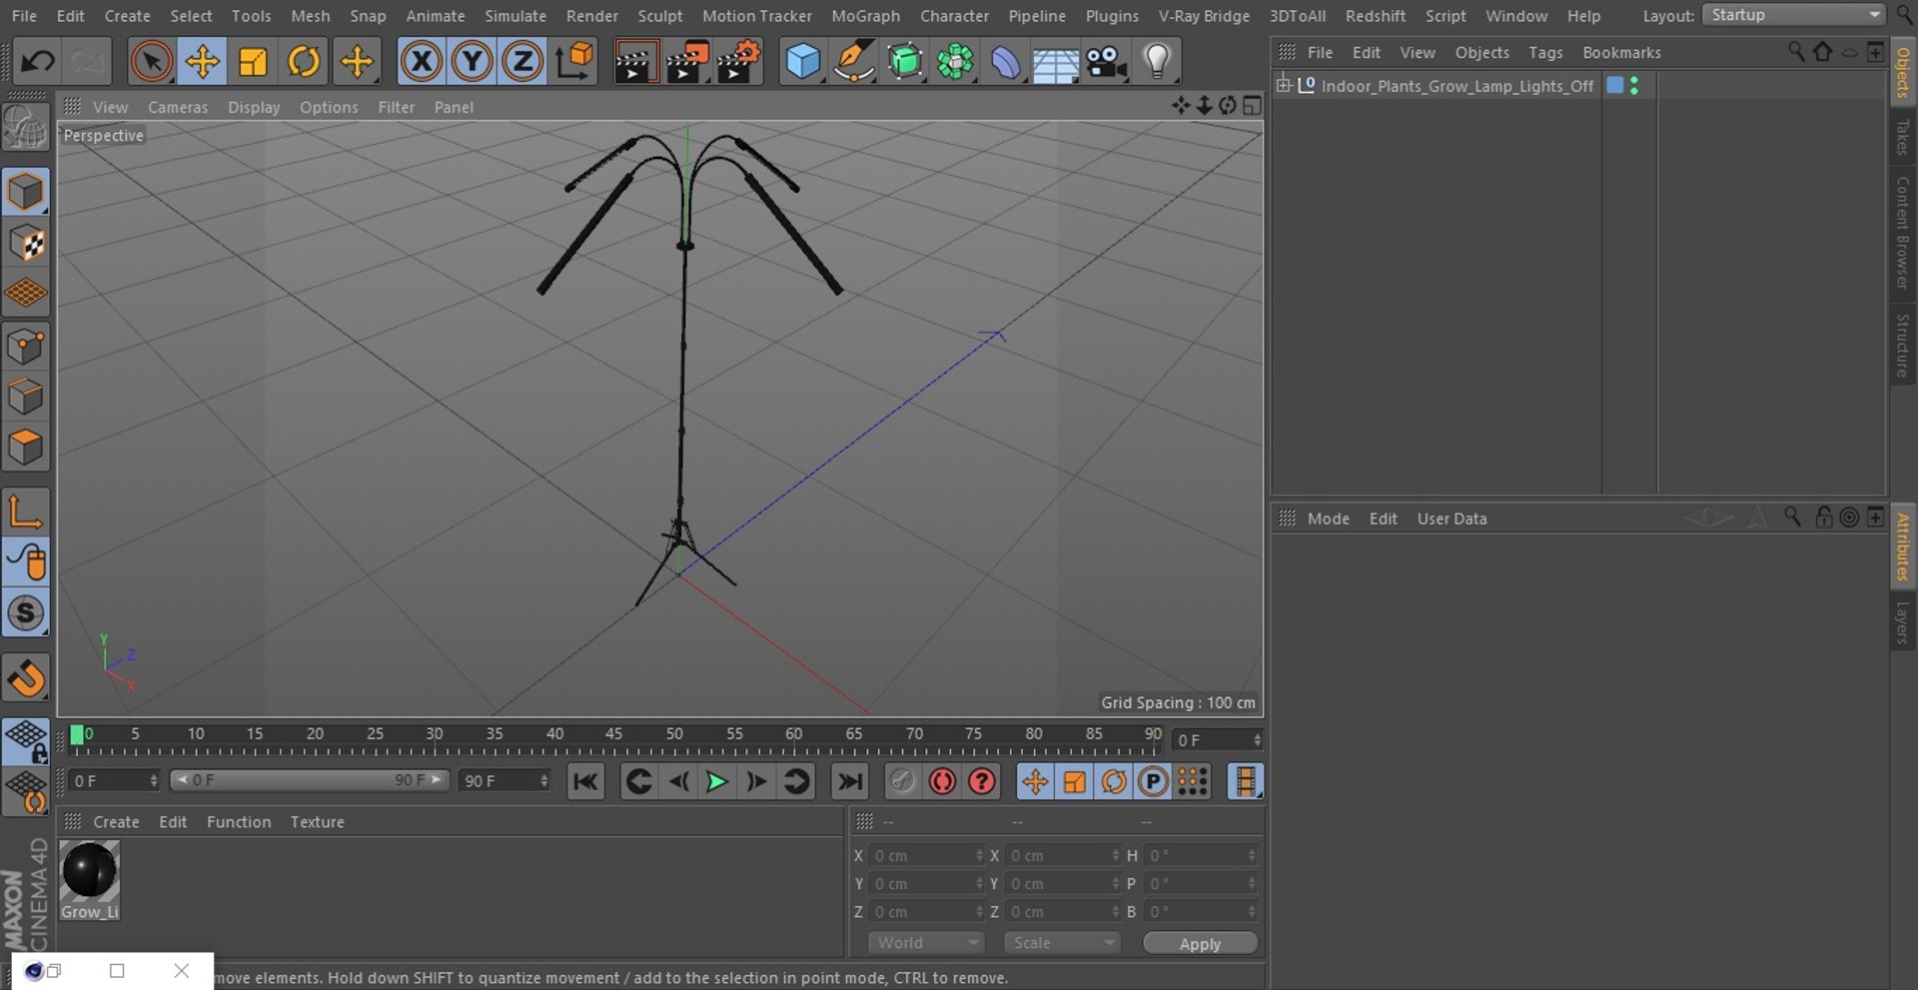Click the timeline playhead at frame 0
Image resolution: width=1918 pixels, height=990 pixels.
(x=77, y=736)
